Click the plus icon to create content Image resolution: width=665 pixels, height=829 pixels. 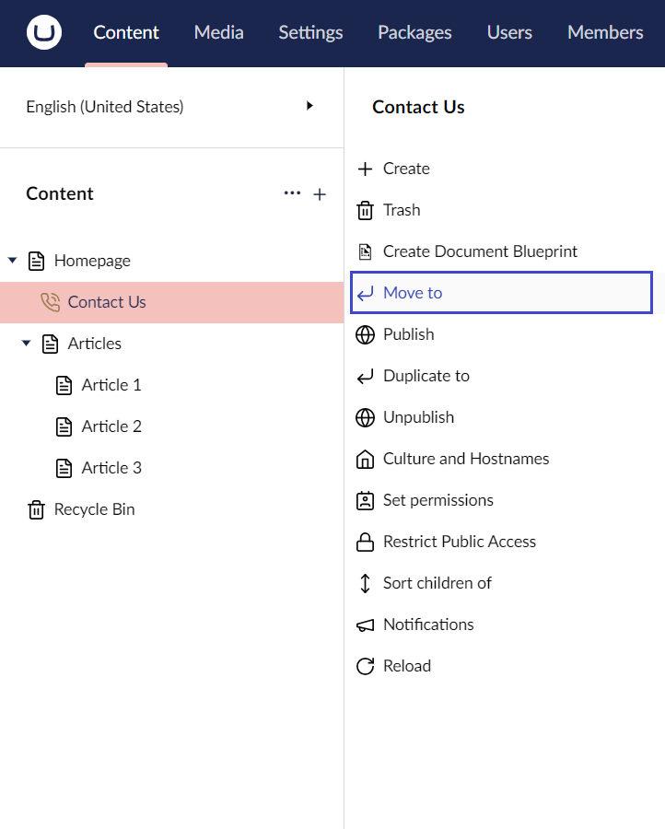coord(320,193)
